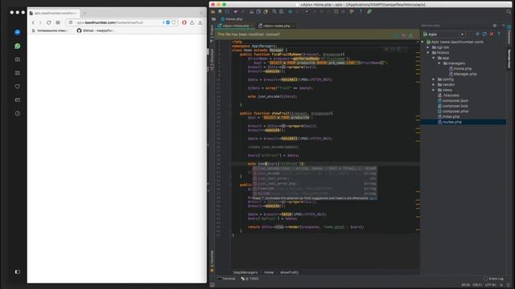Open downloads in Opera toolbar
Screen dimensions: 515x289
point(200,22)
